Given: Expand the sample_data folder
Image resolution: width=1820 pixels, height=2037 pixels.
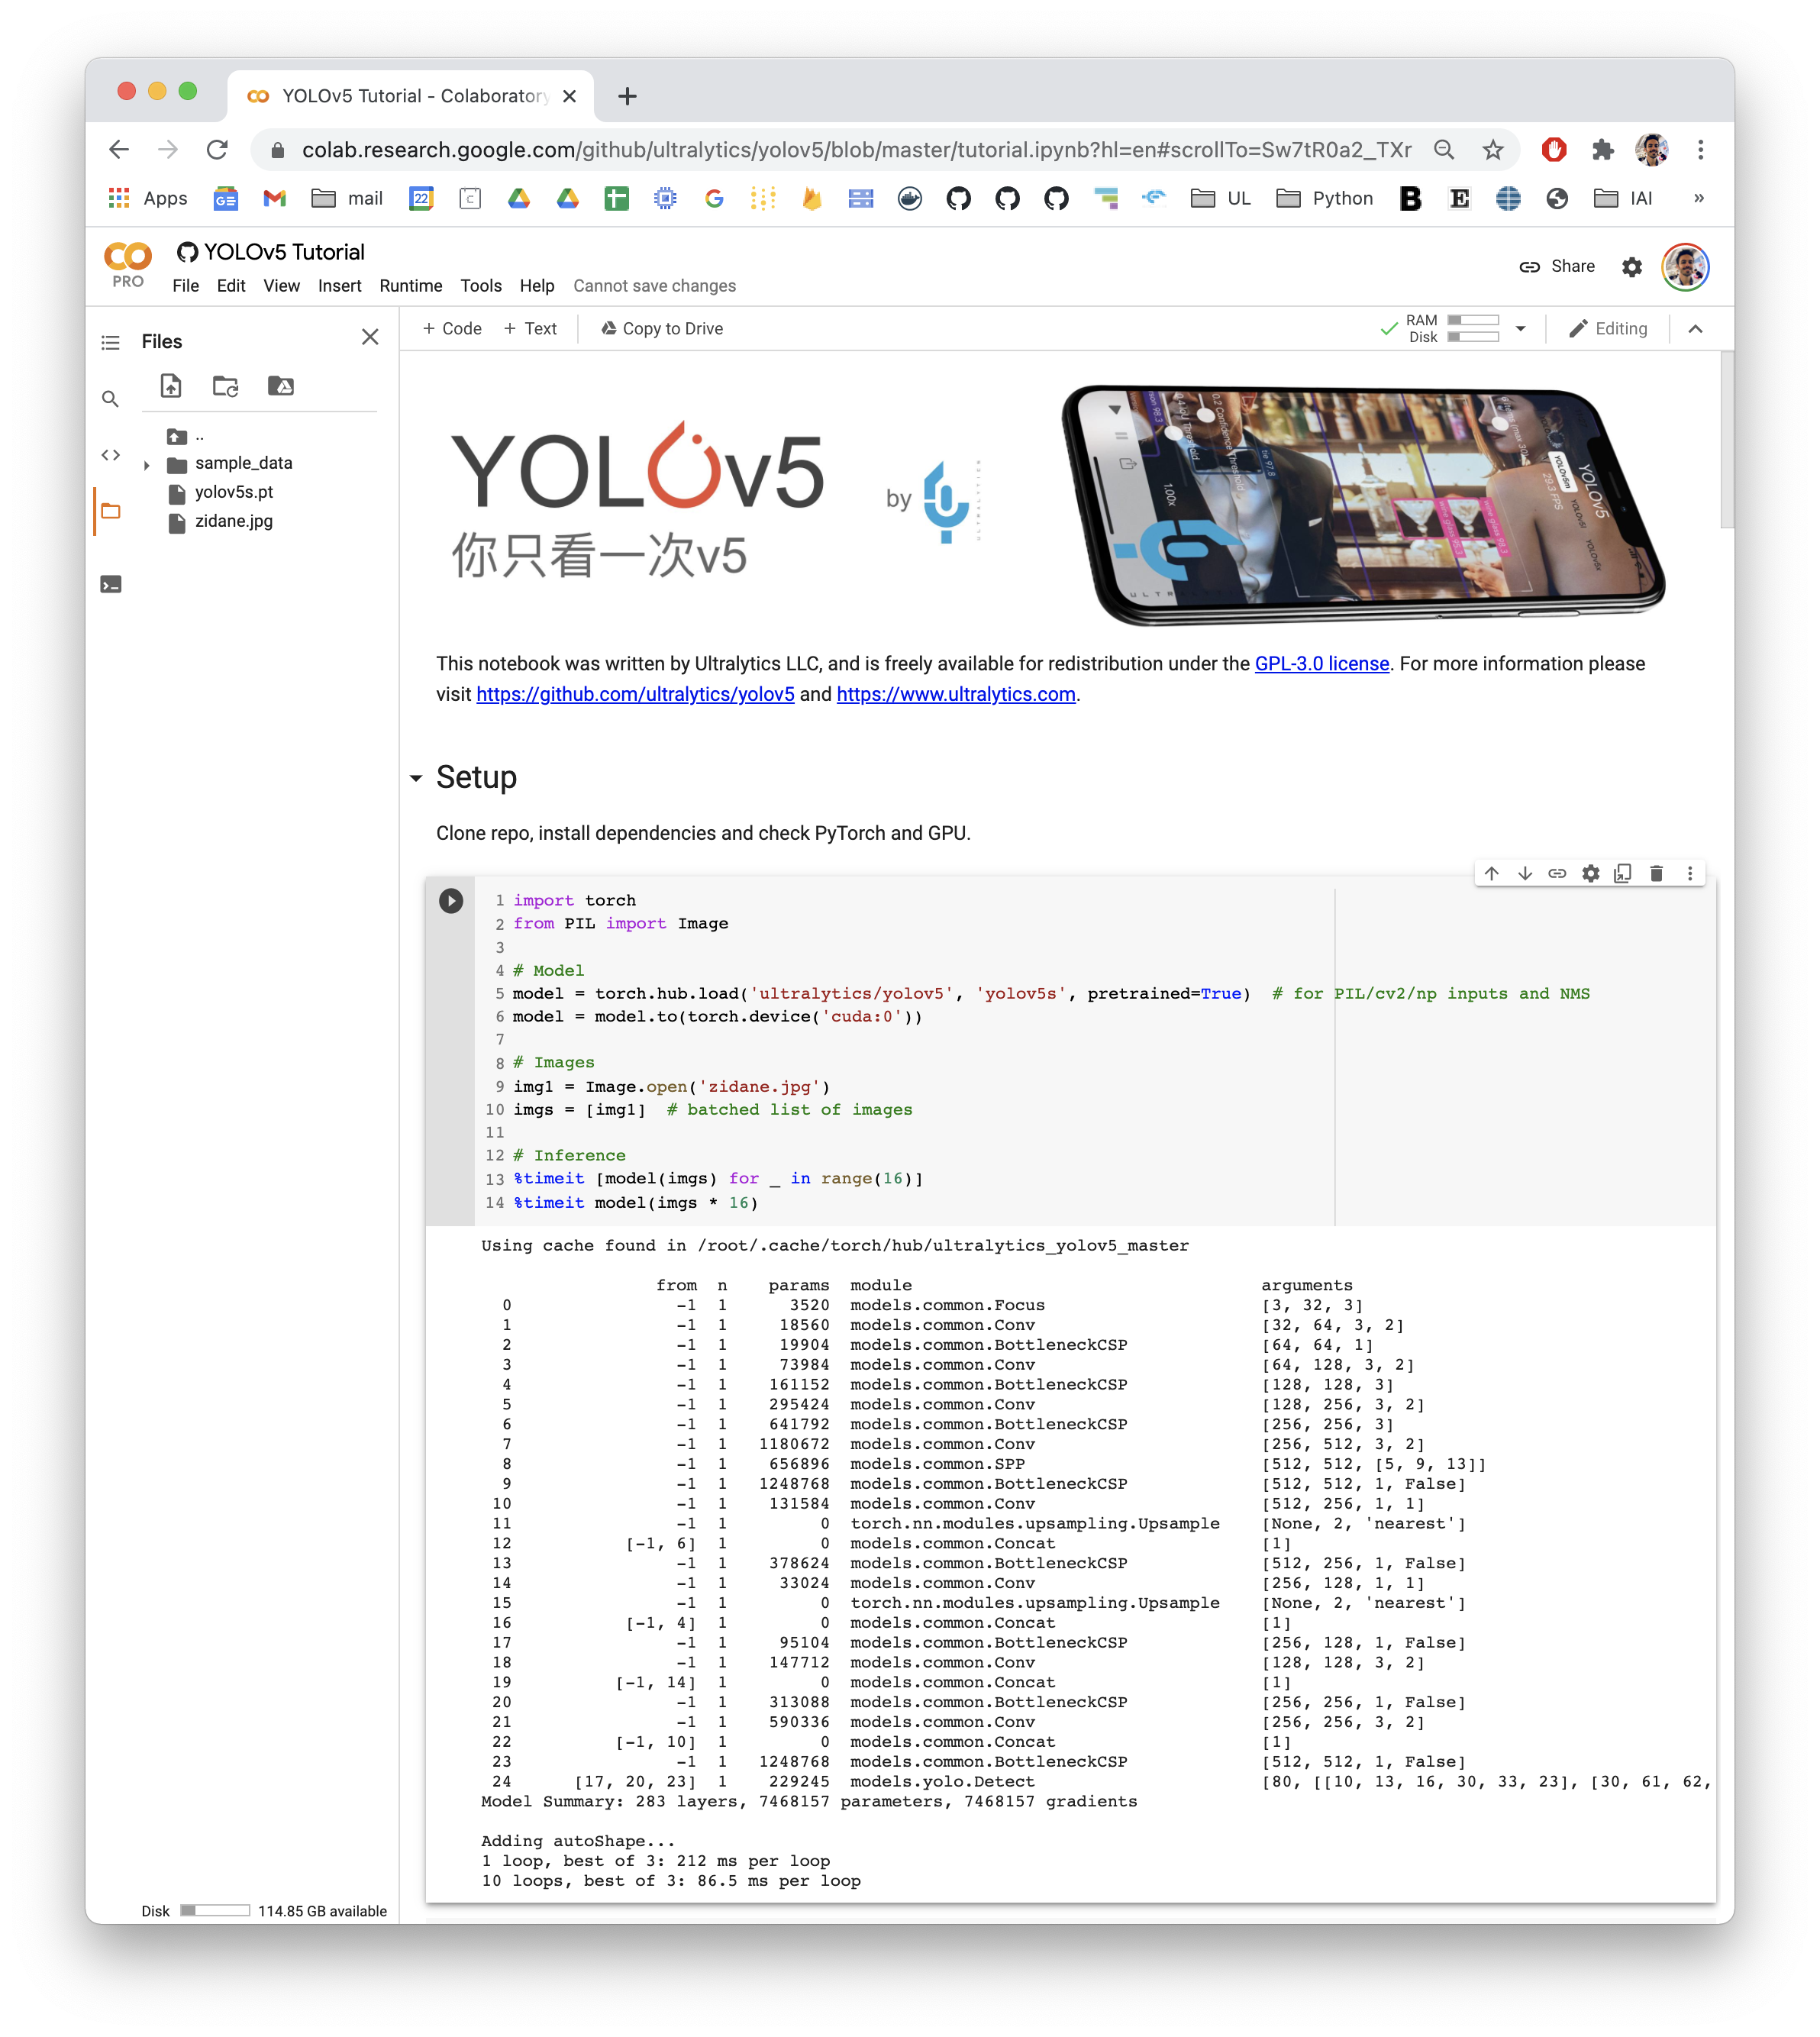Looking at the screenshot, I should coord(147,464).
